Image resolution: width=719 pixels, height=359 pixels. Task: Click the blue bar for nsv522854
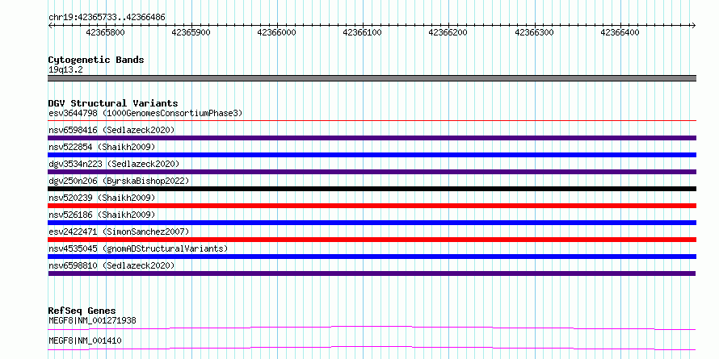click(x=372, y=155)
